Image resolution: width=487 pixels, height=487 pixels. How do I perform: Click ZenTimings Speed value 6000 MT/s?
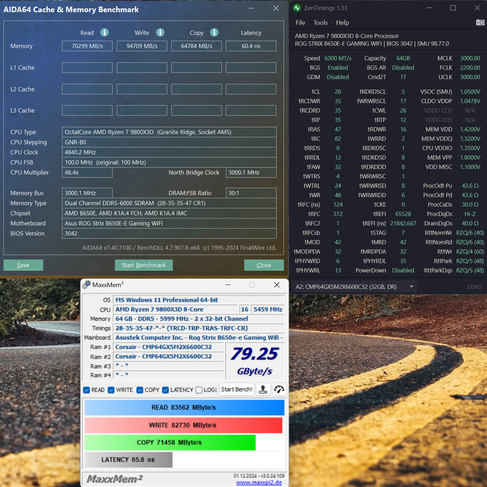click(x=338, y=58)
